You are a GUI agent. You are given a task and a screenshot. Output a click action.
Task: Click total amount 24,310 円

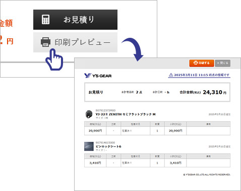point(214,92)
